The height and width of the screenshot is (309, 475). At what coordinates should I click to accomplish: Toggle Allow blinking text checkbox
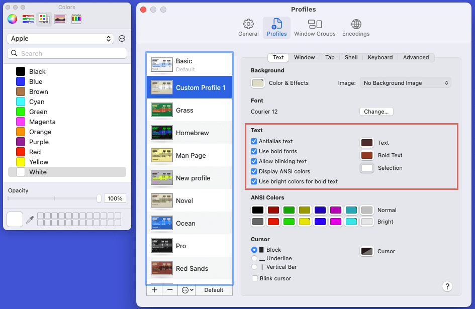(x=254, y=161)
